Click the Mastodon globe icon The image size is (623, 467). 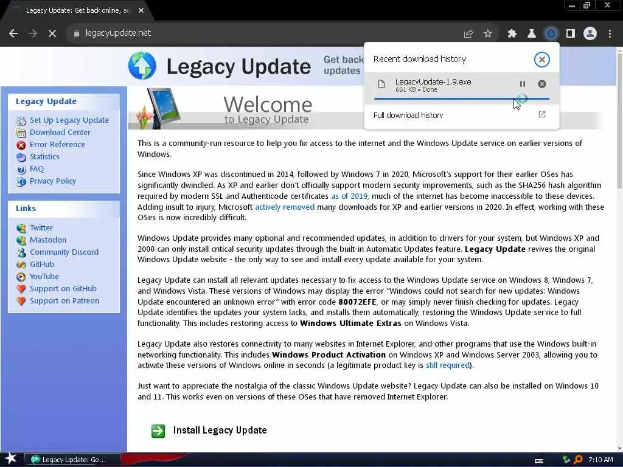point(21,241)
